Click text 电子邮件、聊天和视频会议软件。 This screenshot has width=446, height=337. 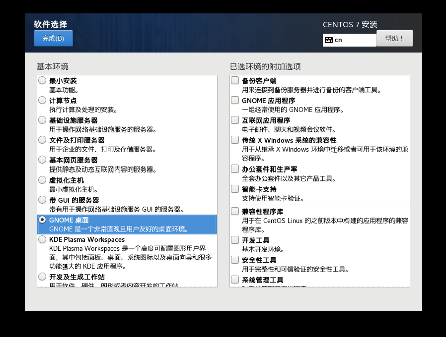pyautogui.click(x=289, y=130)
